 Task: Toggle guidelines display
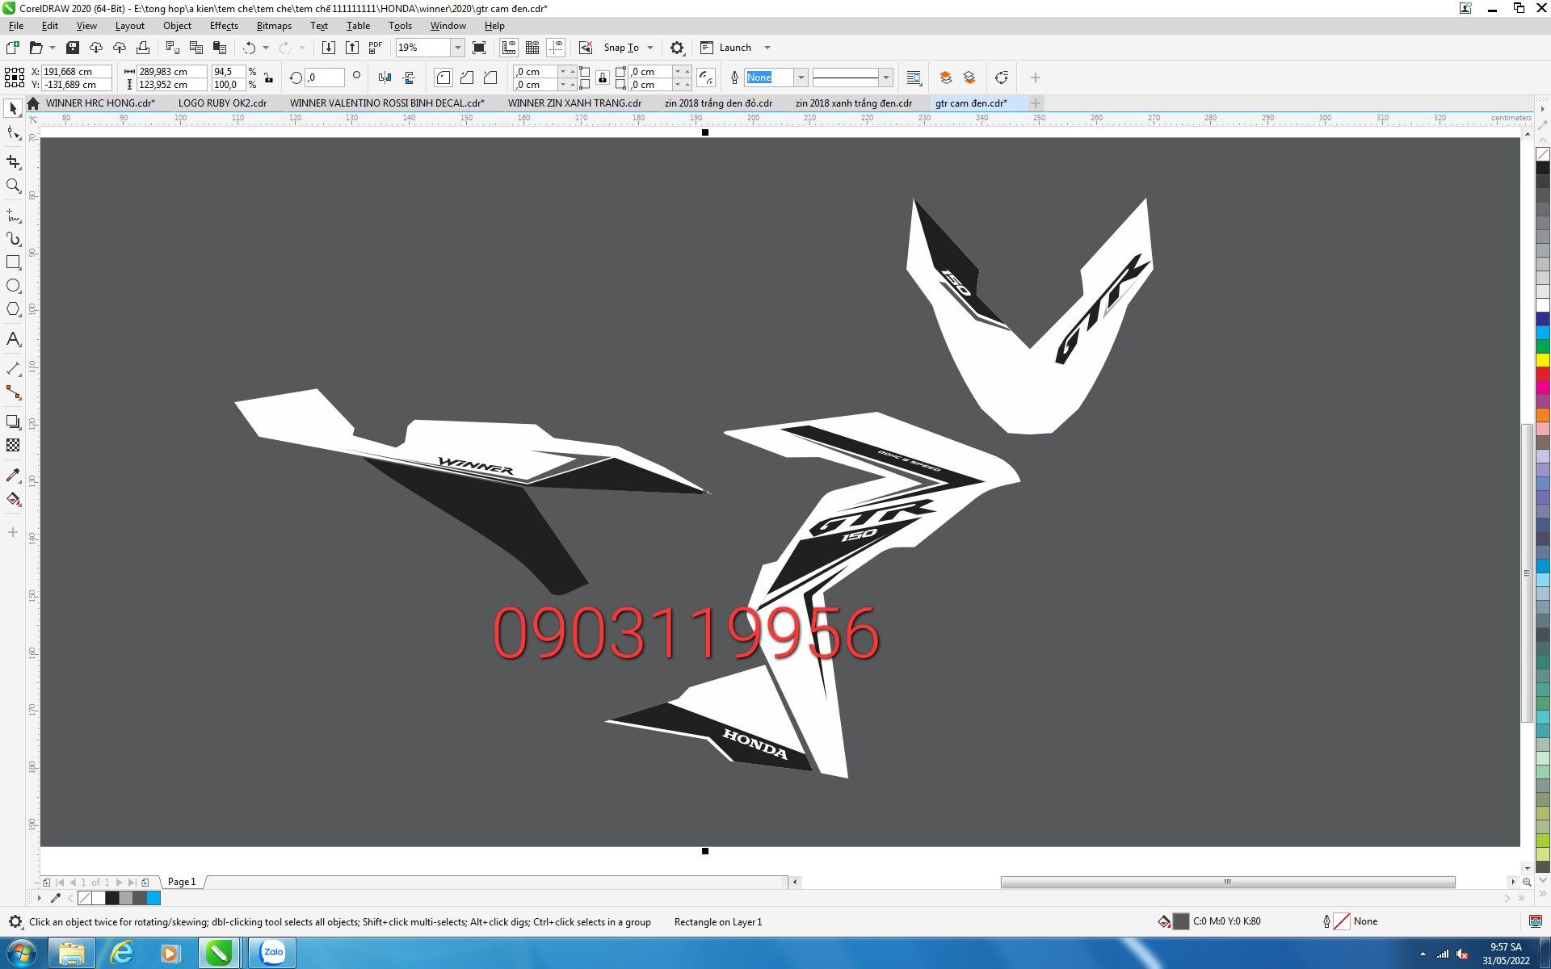pos(556,48)
